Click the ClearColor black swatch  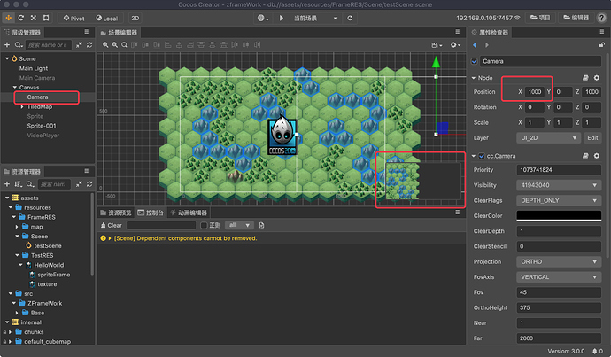[x=558, y=215]
